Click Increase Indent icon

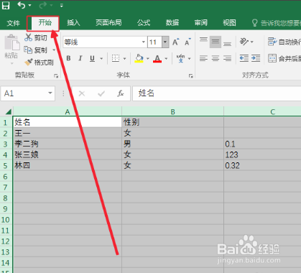coord(256,58)
